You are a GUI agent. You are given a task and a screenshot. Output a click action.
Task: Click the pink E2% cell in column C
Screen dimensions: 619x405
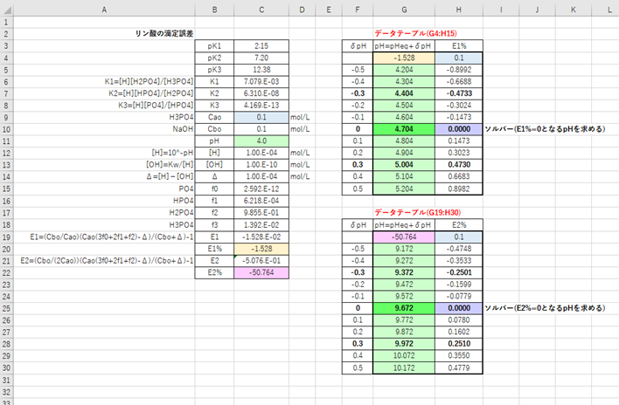click(x=261, y=272)
